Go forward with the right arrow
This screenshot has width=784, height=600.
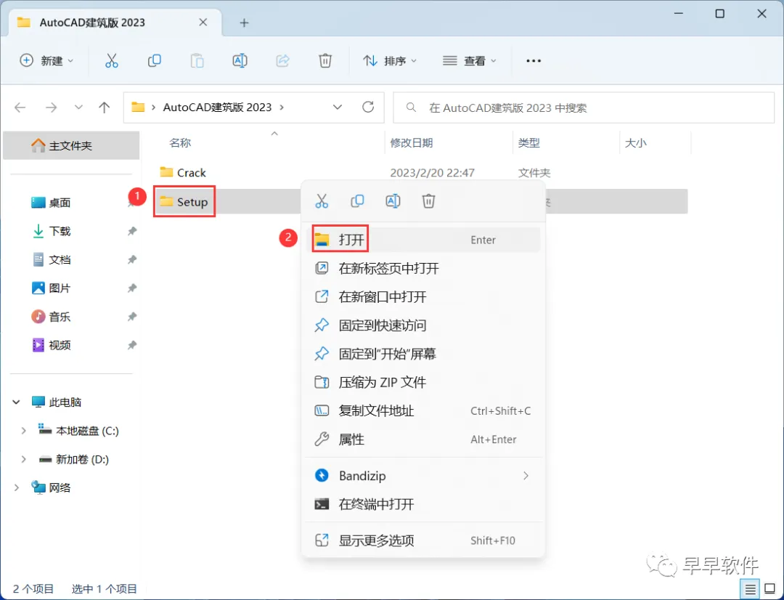tap(51, 107)
